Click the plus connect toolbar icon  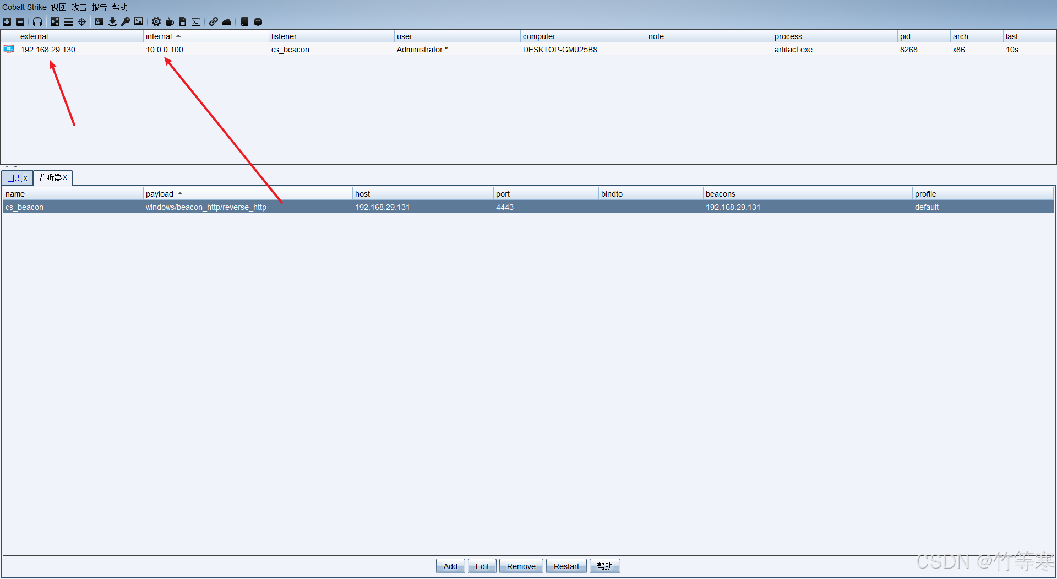click(x=7, y=22)
